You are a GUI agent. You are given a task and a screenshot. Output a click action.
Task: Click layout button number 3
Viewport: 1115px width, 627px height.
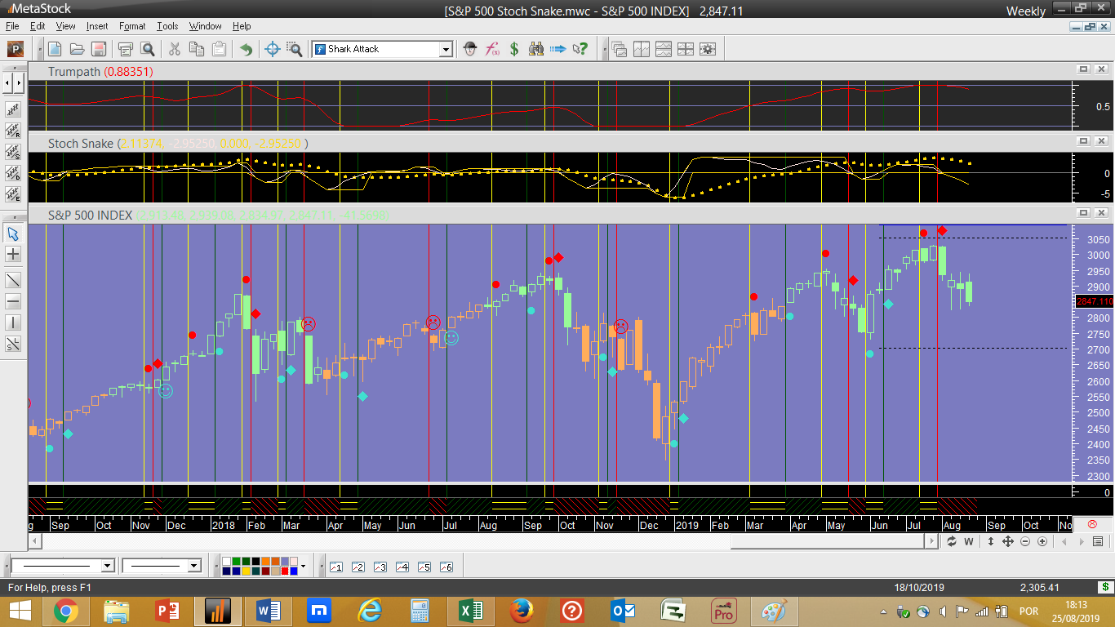[x=380, y=567]
